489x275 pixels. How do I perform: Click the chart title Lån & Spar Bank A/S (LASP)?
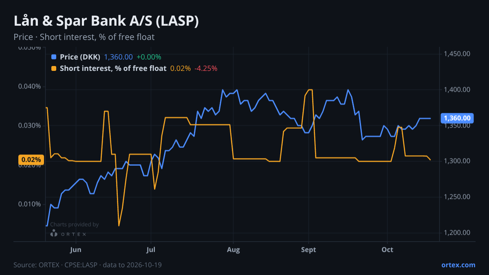point(106,21)
